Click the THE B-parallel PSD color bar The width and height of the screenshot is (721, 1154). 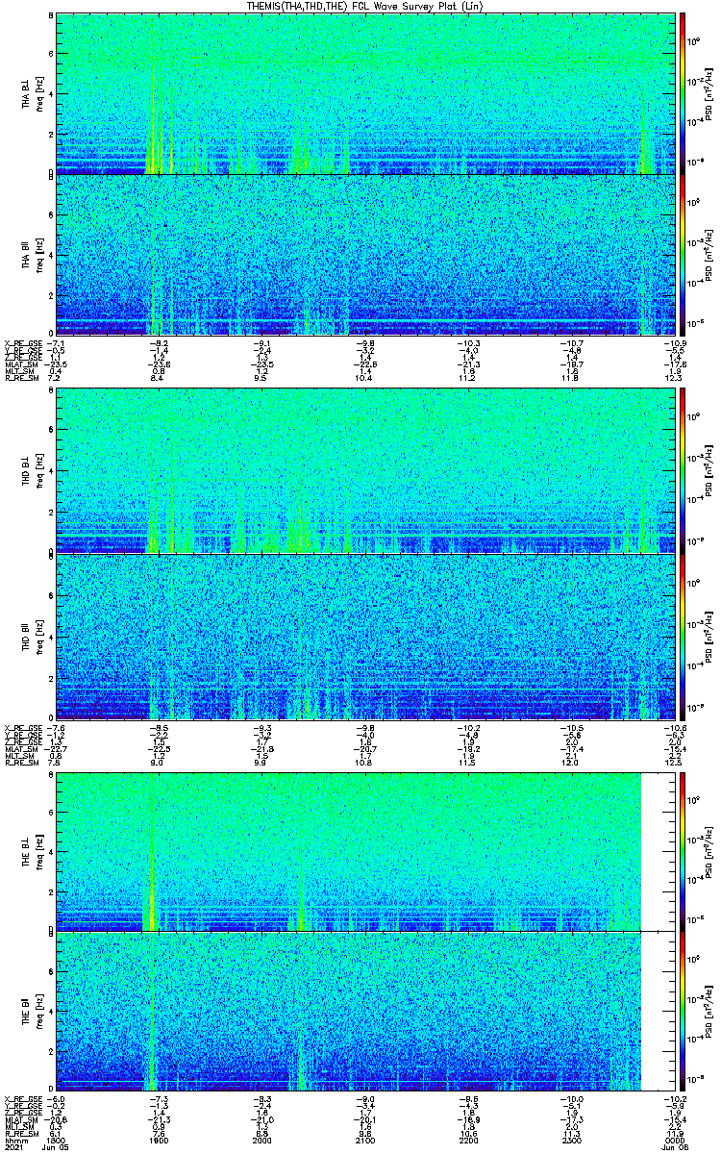(x=683, y=1012)
